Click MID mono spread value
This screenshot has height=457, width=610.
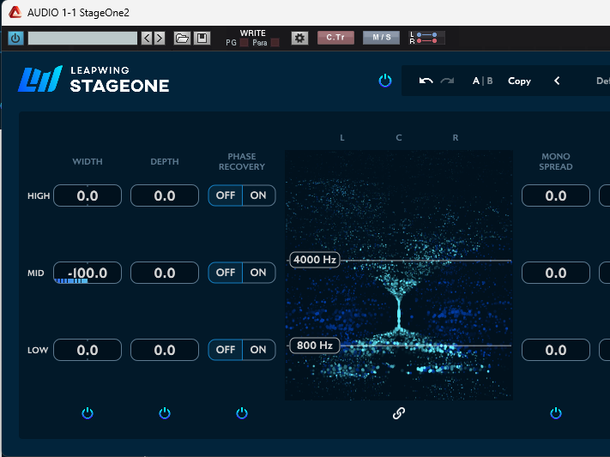(556, 273)
